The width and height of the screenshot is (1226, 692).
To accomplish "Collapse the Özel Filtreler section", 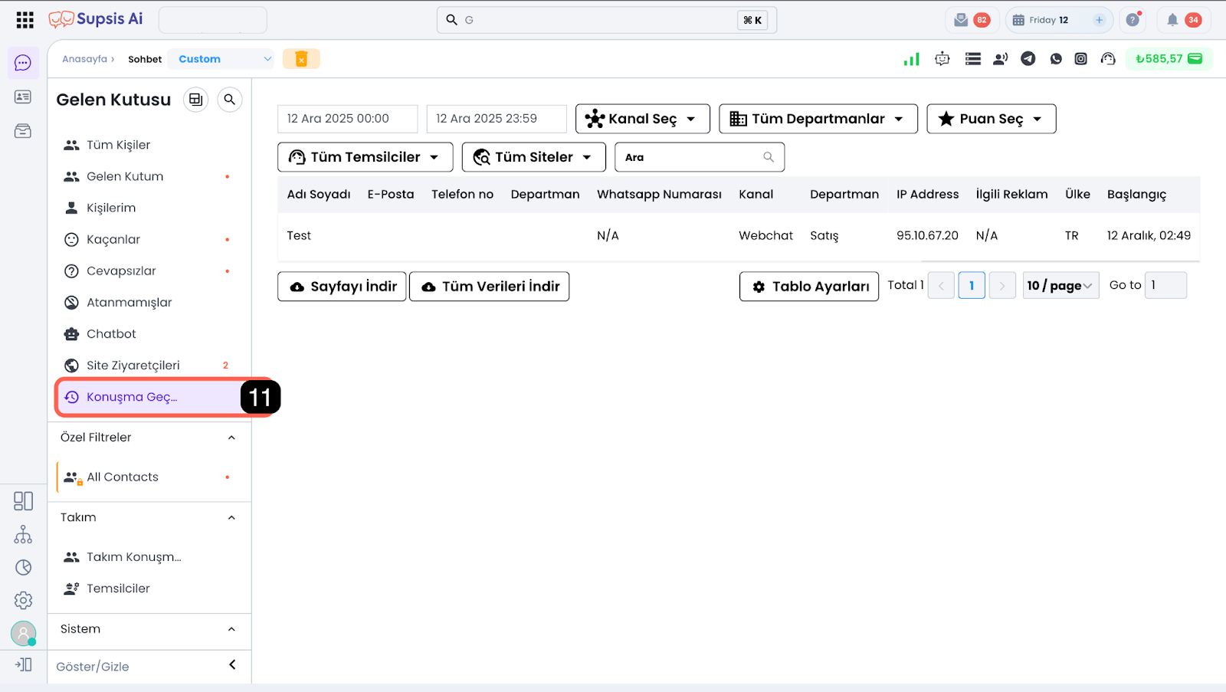I will click(231, 438).
